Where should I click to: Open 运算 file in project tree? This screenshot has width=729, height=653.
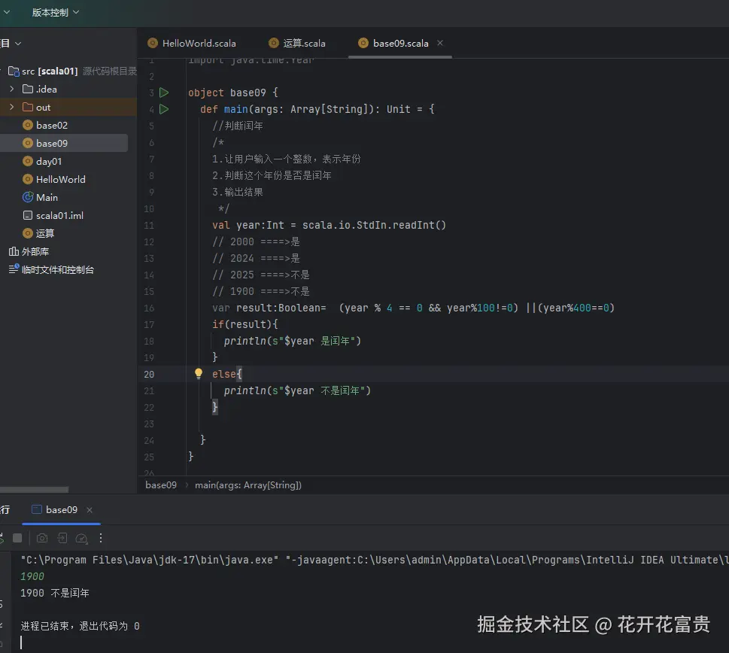[44, 233]
